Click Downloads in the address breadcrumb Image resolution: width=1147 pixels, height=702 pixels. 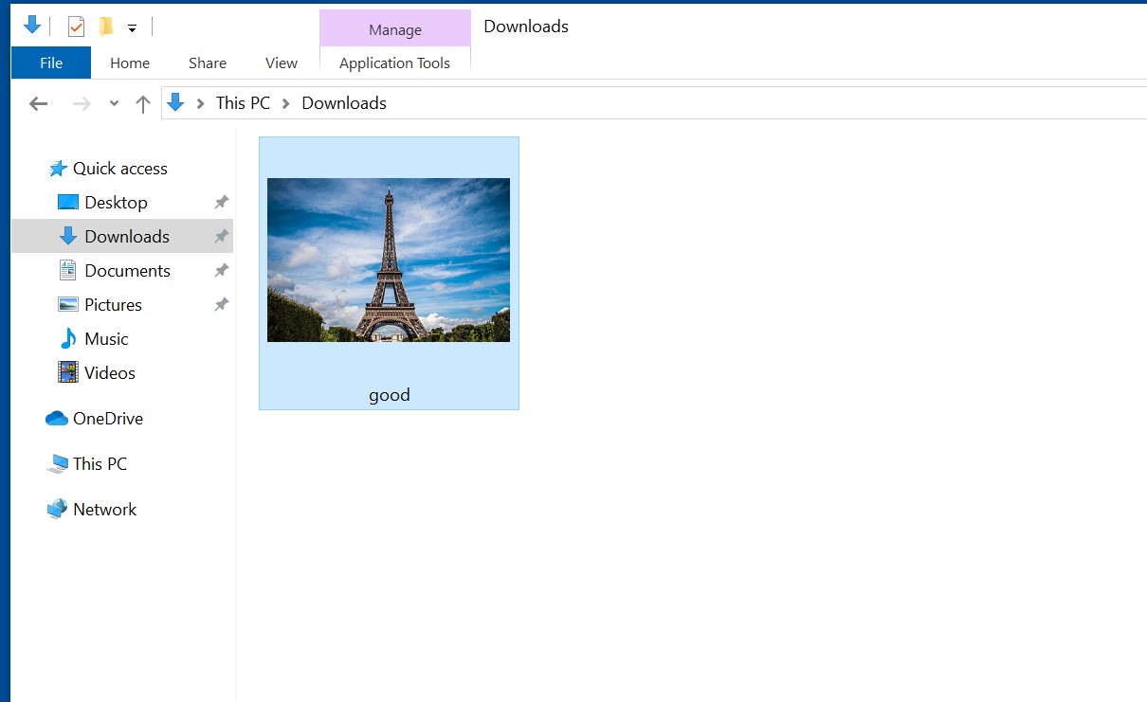point(343,103)
